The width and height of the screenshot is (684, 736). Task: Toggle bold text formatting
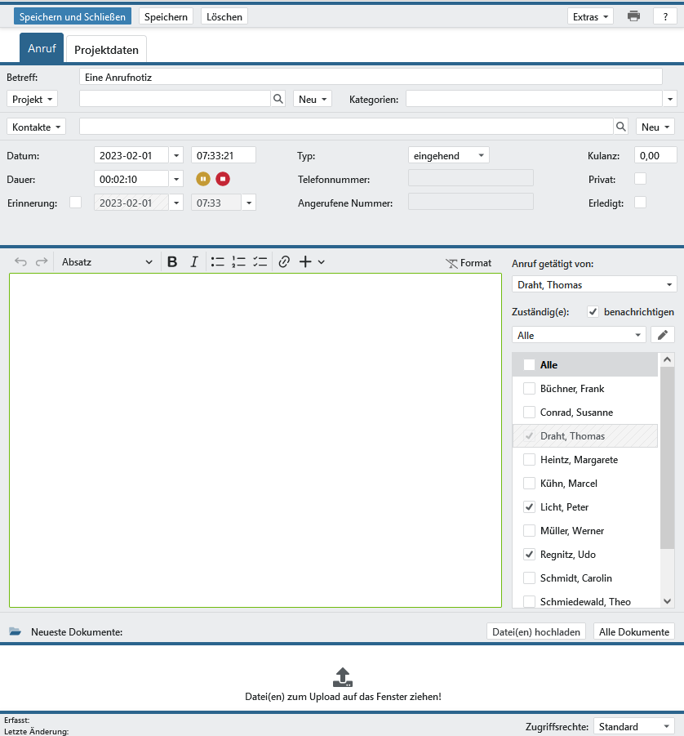pyautogui.click(x=172, y=262)
